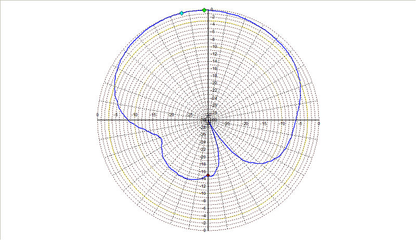
Task: Click the -6 label on the lower vertical axis
Action: pyautogui.click(x=204, y=208)
